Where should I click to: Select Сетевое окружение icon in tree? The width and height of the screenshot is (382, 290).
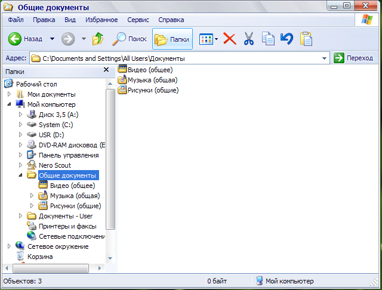(x=20, y=246)
